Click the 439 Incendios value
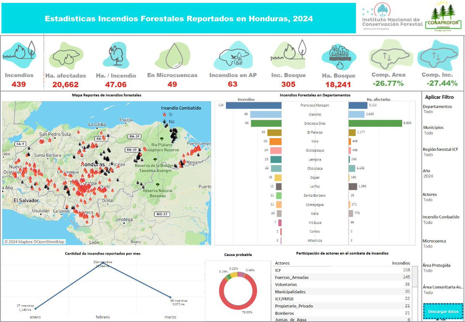The height and width of the screenshot is (322, 465). pyautogui.click(x=19, y=84)
